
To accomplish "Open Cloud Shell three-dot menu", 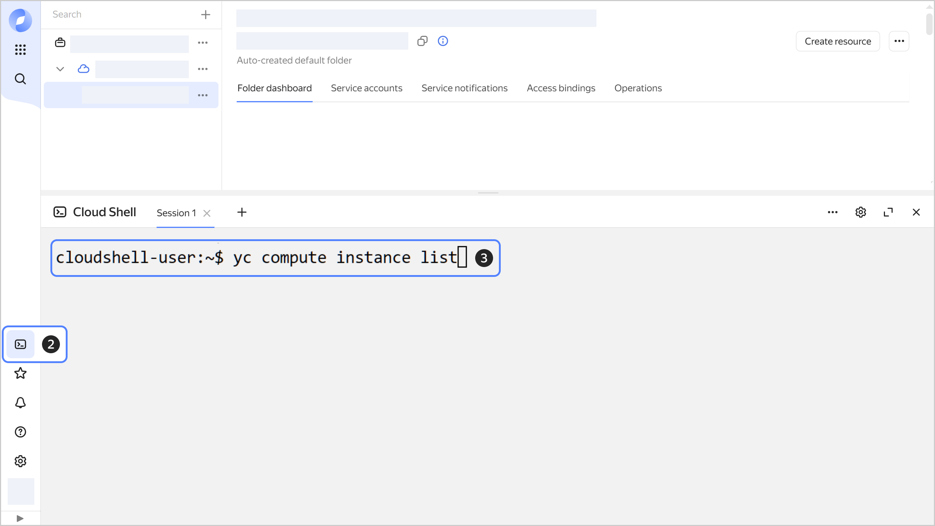I will pyautogui.click(x=833, y=212).
